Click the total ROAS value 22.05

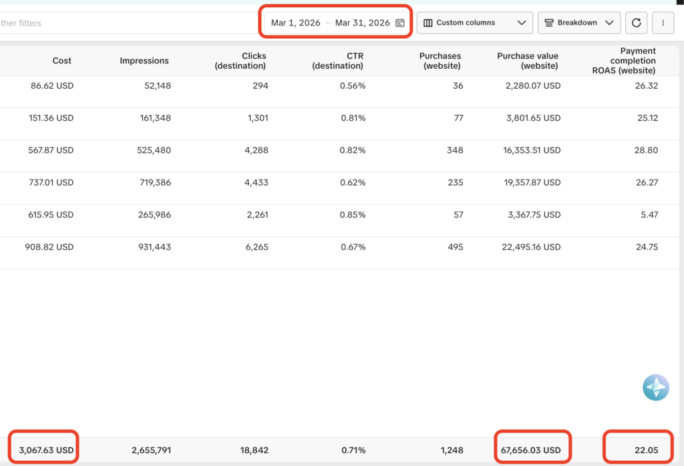point(646,451)
